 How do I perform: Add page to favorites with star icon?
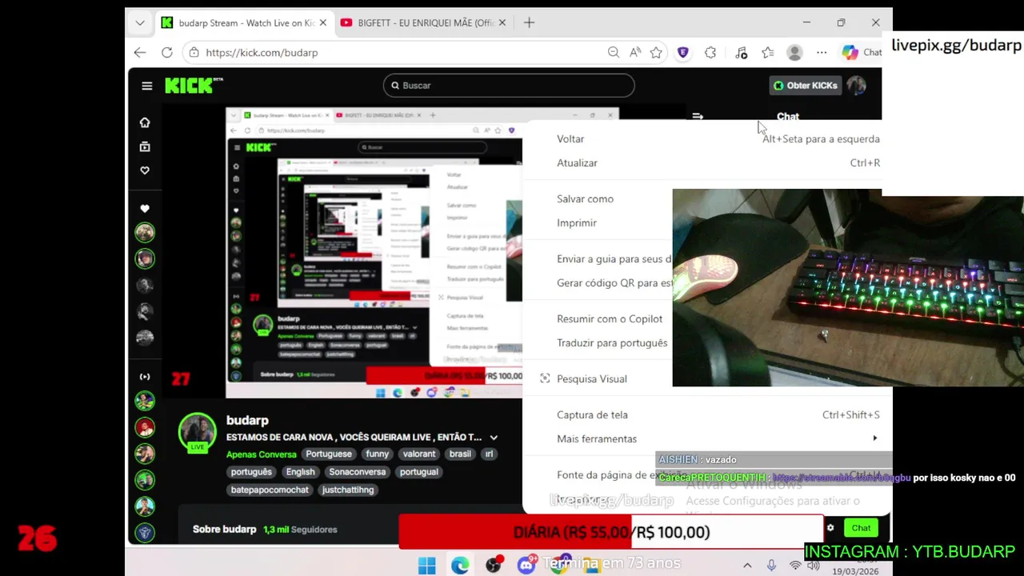click(x=656, y=53)
